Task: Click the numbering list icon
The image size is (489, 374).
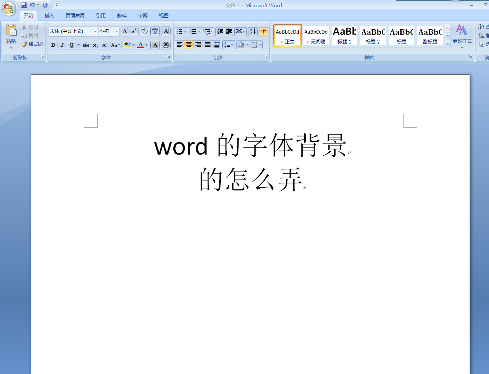Action: [193, 31]
